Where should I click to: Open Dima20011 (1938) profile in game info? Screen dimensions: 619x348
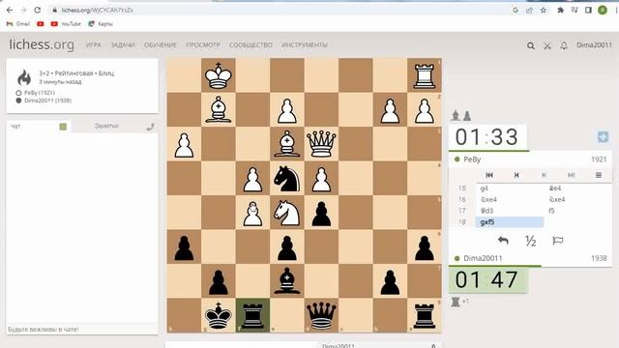click(x=47, y=101)
